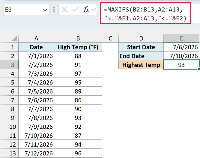Select row 6 header
This screenshot has height=158, width=200.
(9, 91)
